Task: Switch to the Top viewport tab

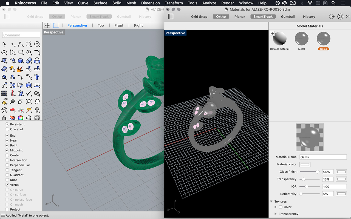Action: (x=101, y=25)
